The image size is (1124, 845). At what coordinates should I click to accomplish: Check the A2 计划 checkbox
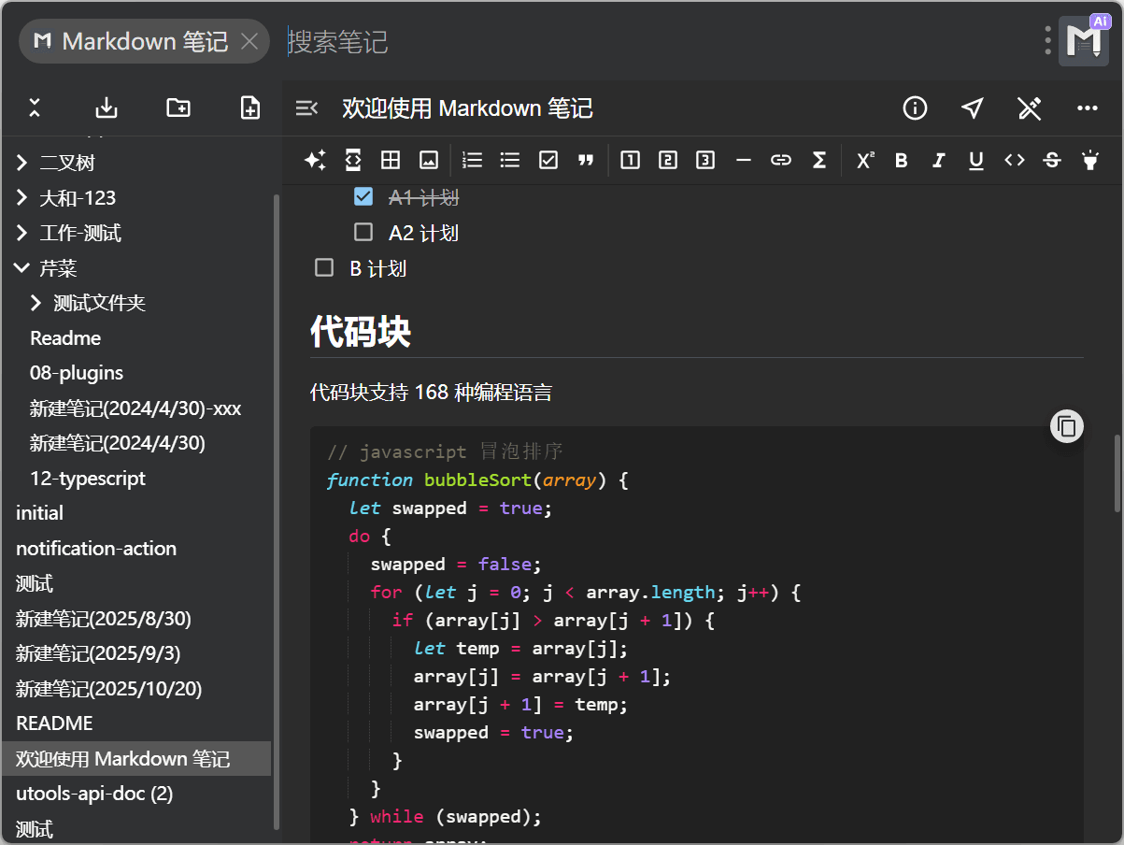pos(363,232)
